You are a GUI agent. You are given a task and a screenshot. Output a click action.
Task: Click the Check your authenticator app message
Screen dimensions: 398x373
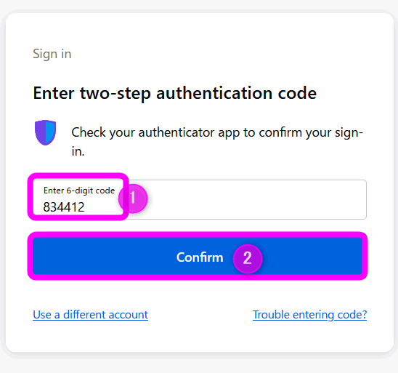click(x=217, y=142)
